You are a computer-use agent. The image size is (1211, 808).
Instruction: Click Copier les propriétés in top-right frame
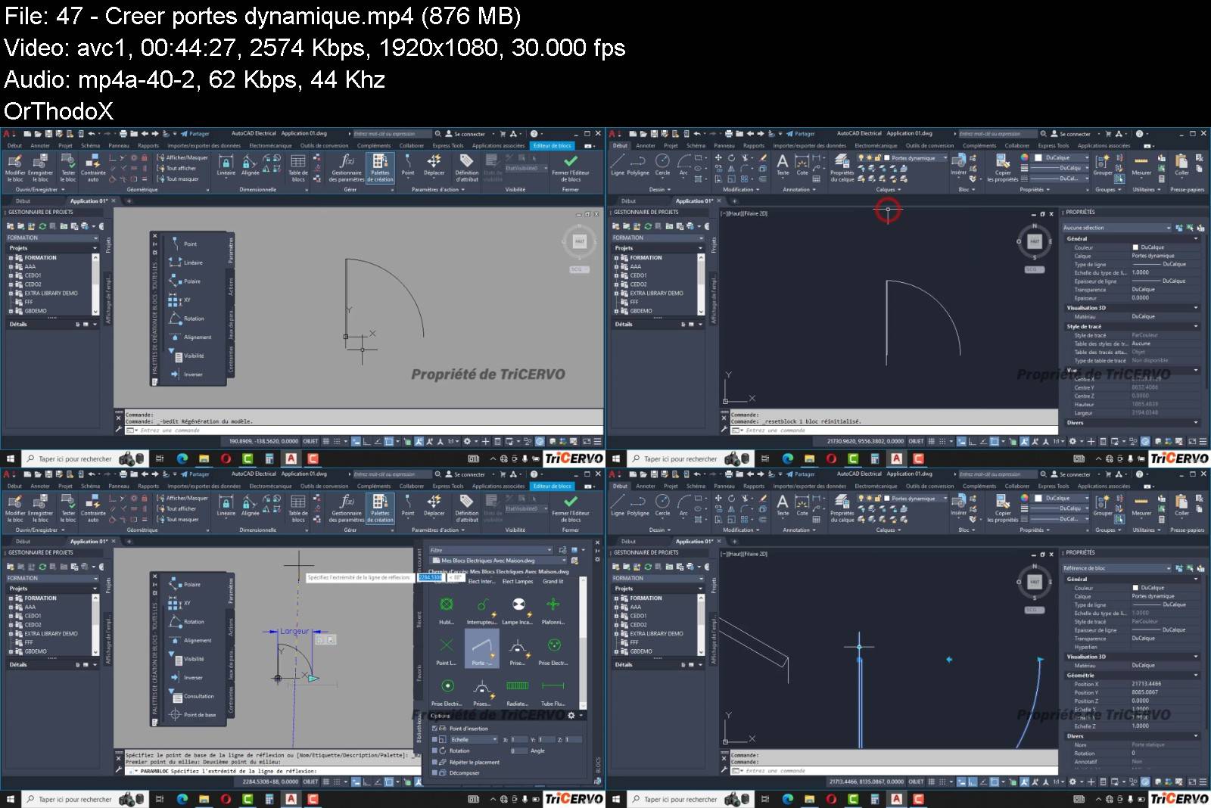pyautogui.click(x=1003, y=168)
